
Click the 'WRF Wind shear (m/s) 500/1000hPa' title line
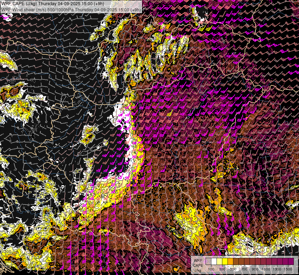point(71,10)
